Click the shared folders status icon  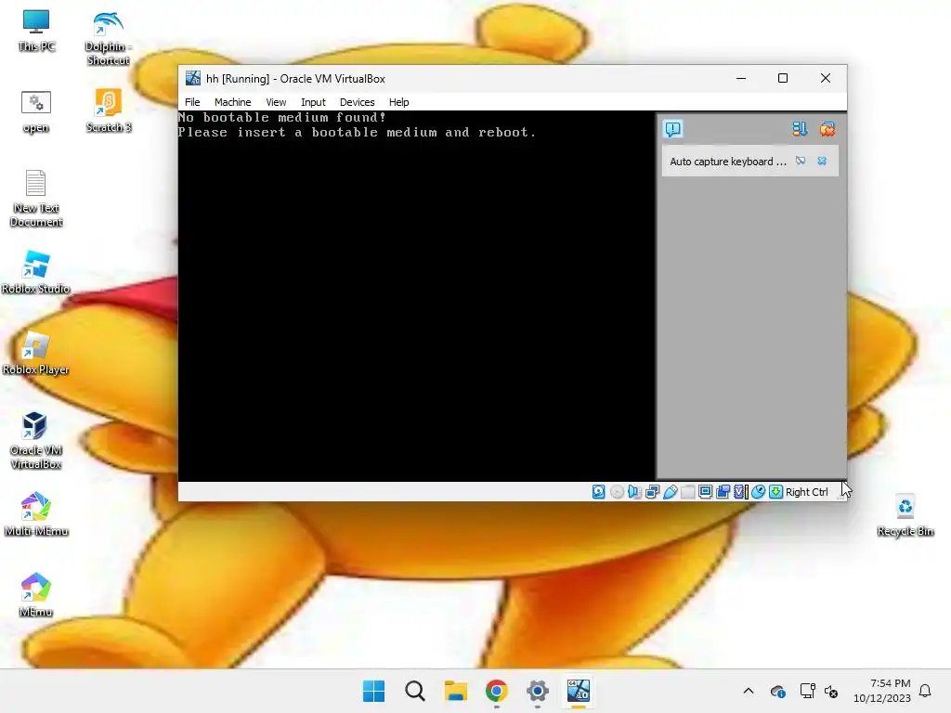(688, 492)
